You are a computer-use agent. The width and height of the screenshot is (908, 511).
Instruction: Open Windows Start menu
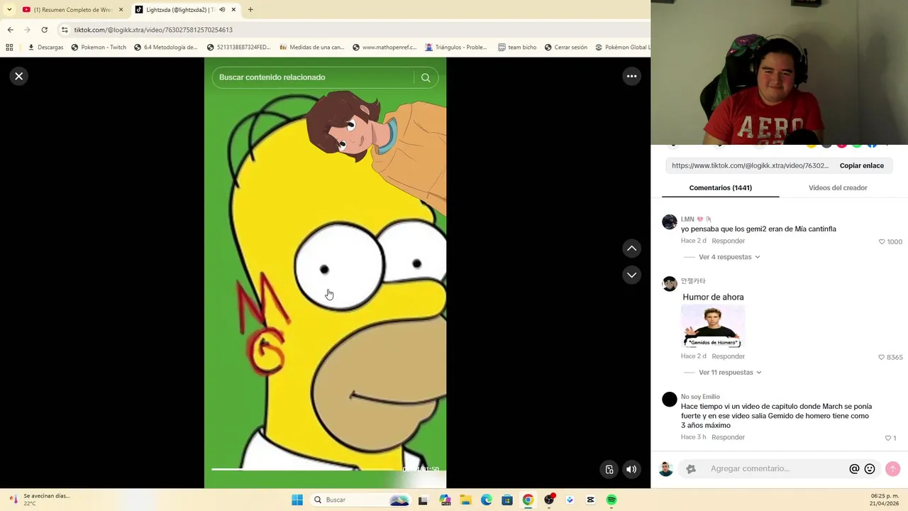(297, 500)
